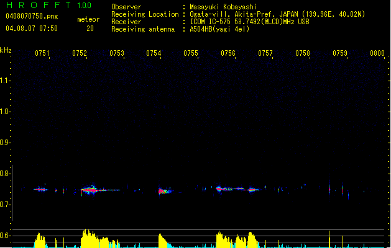
Task: Click the kHz axis unit label
Action: click(x=6, y=50)
